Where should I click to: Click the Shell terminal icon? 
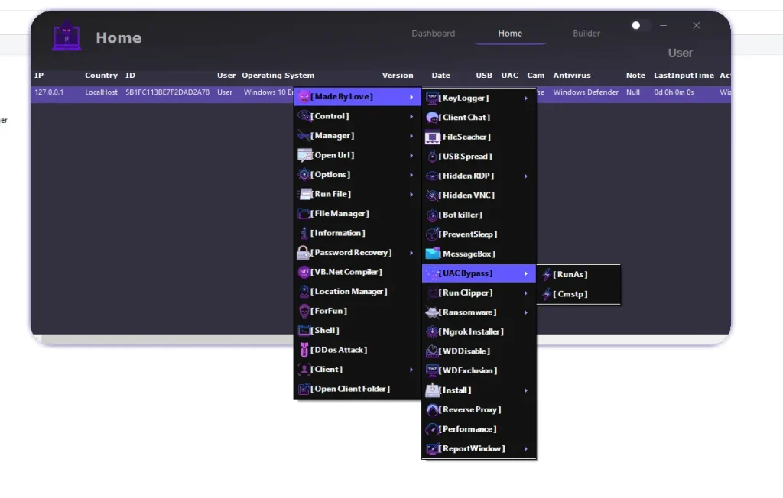coord(303,330)
